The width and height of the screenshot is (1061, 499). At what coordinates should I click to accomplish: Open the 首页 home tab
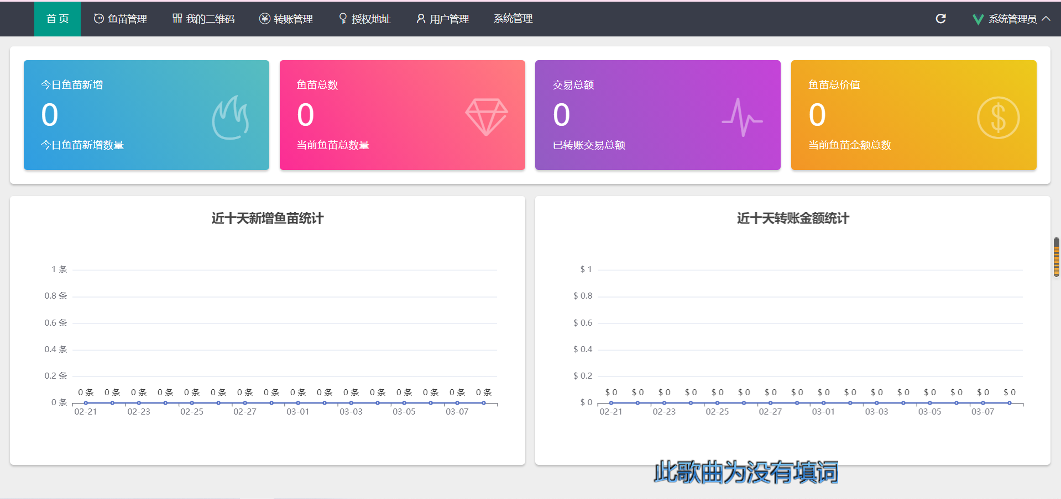coord(58,19)
